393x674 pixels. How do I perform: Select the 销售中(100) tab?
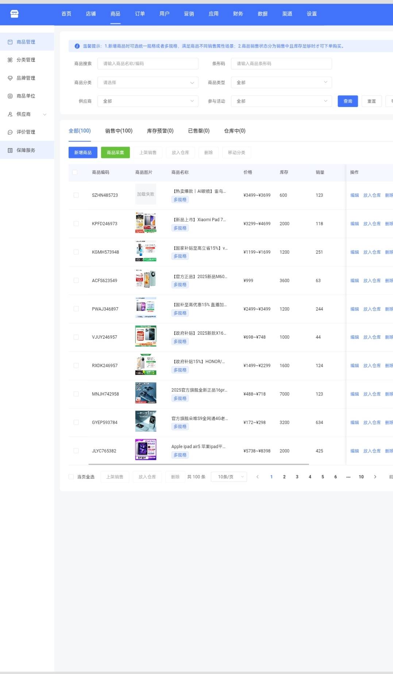[119, 131]
